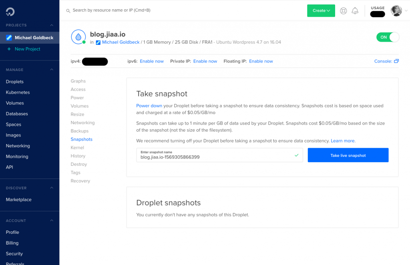This screenshot has width=410, height=265.
Task: Select the Snapshots tab
Action: pyautogui.click(x=82, y=139)
